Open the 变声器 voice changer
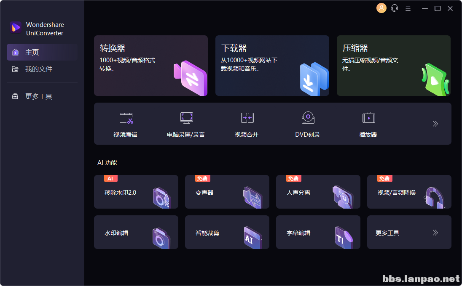This screenshot has width=462, height=286. tap(227, 192)
